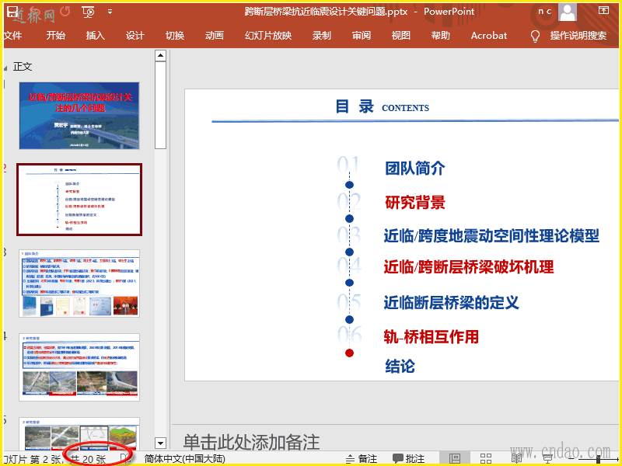The height and width of the screenshot is (466, 622).
Task: Click the thumbnail panel scroll up arrow
Action: pos(160,55)
